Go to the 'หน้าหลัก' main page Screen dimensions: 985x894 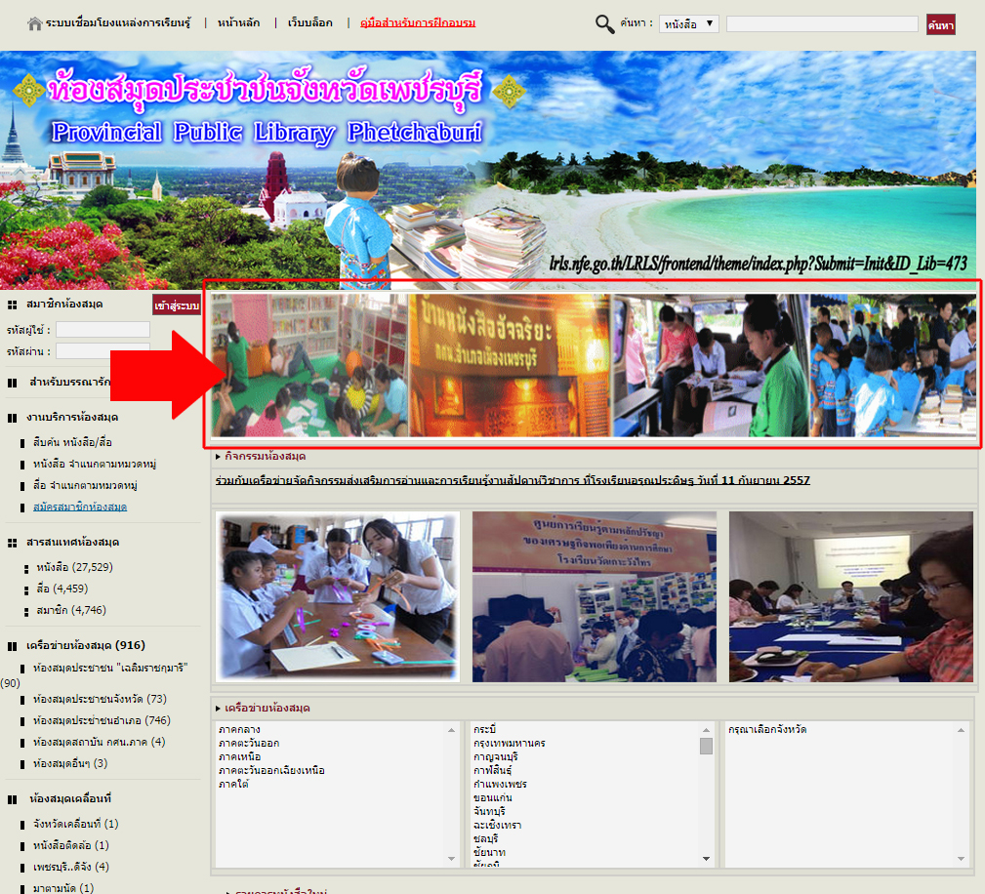[x=239, y=23]
